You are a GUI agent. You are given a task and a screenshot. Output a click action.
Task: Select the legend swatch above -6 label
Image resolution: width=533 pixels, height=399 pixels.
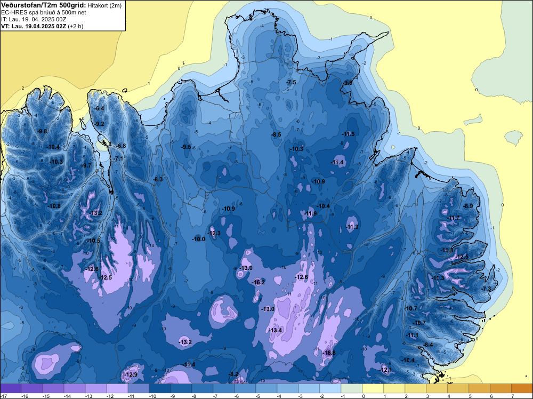pos(245,388)
